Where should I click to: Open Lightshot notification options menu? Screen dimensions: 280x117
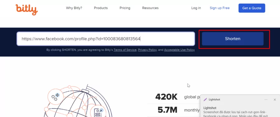(x=266, y=100)
